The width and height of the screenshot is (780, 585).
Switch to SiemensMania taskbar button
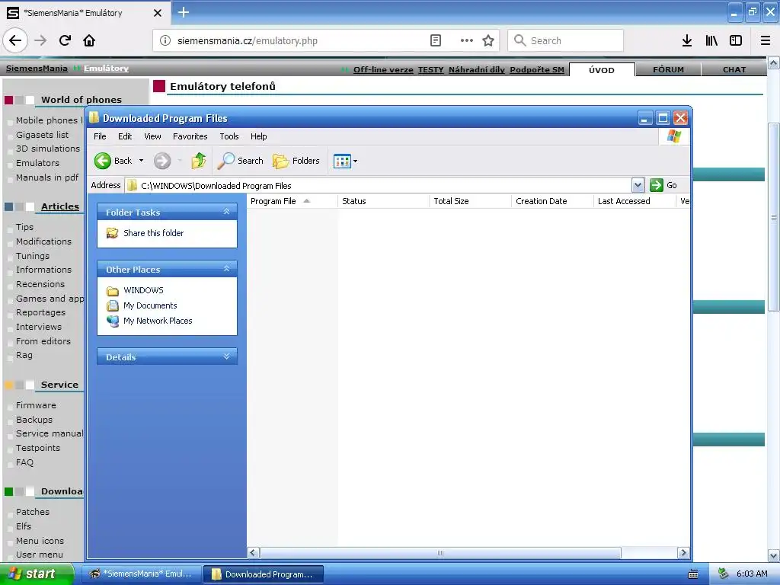141,574
